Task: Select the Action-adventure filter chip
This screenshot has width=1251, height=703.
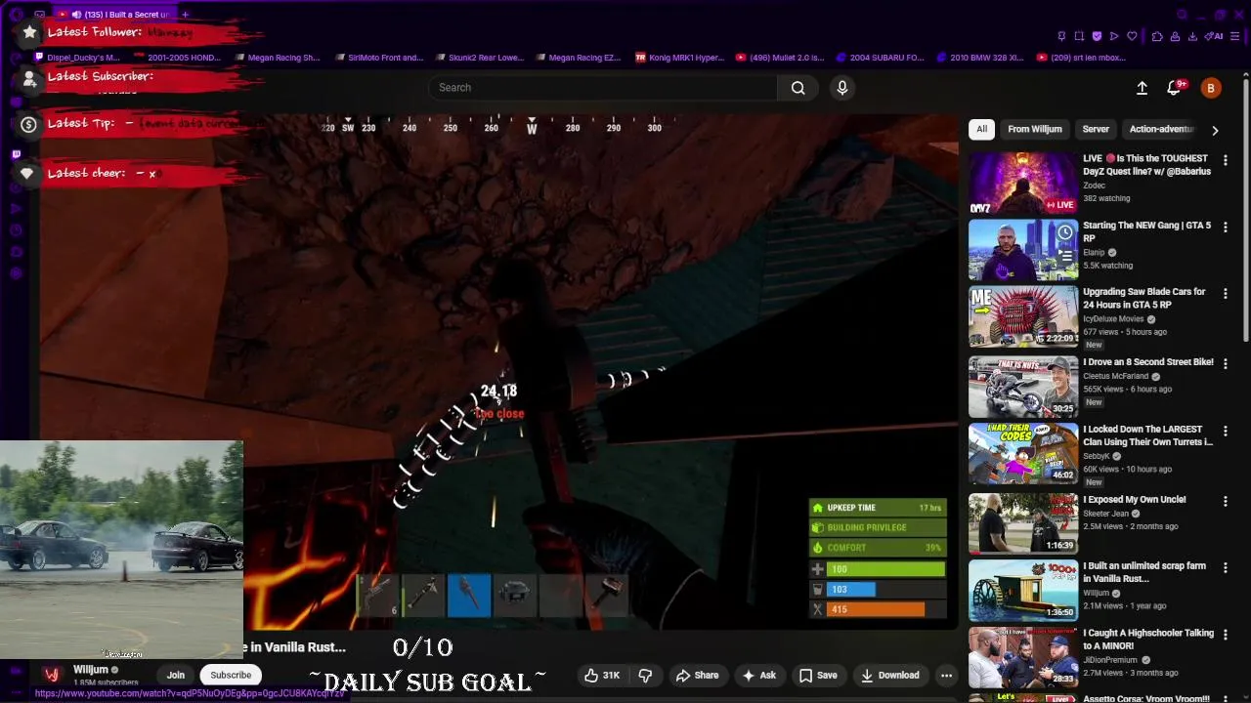Action: [1161, 129]
